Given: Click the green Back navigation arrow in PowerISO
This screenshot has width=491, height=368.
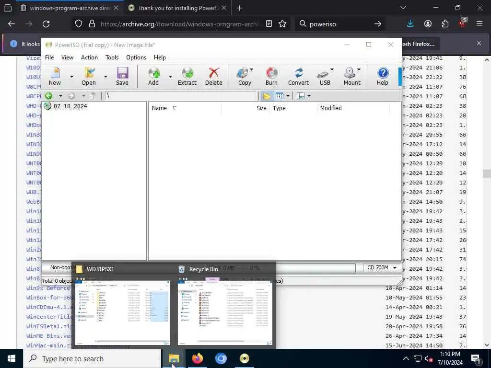Looking at the screenshot, I should pos(48,96).
